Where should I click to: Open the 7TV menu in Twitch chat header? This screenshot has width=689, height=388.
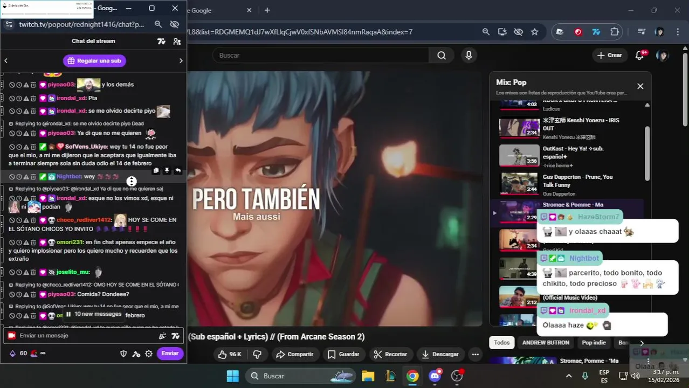[x=161, y=41]
